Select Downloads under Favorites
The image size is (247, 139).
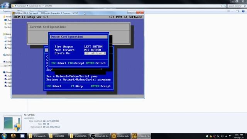click(x=8, y=24)
